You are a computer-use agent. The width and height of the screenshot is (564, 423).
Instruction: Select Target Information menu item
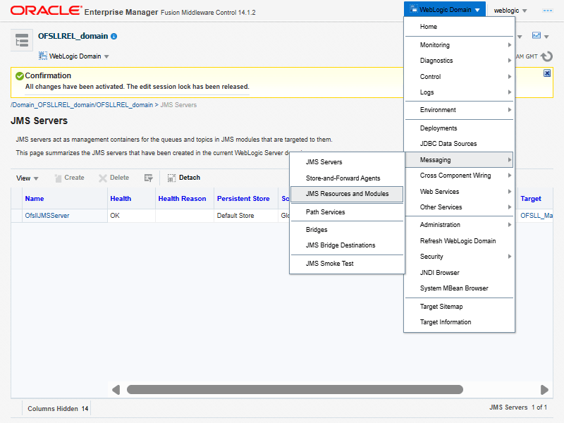point(459,322)
